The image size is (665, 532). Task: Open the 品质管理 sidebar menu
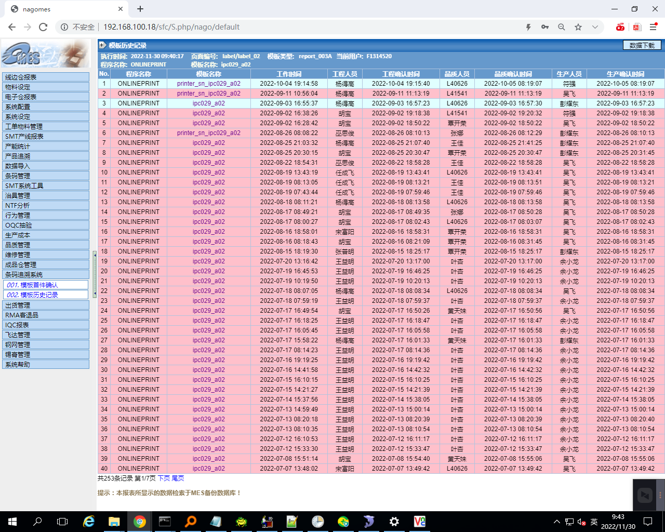tap(45, 245)
